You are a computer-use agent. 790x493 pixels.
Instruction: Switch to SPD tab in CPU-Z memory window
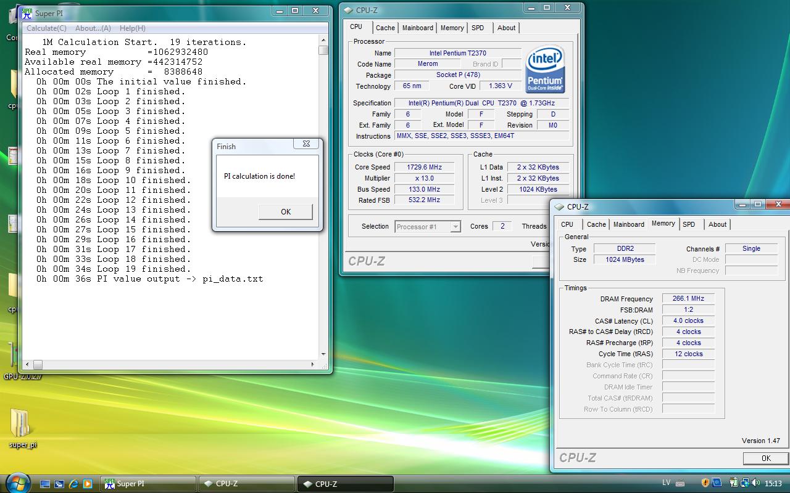tap(689, 224)
